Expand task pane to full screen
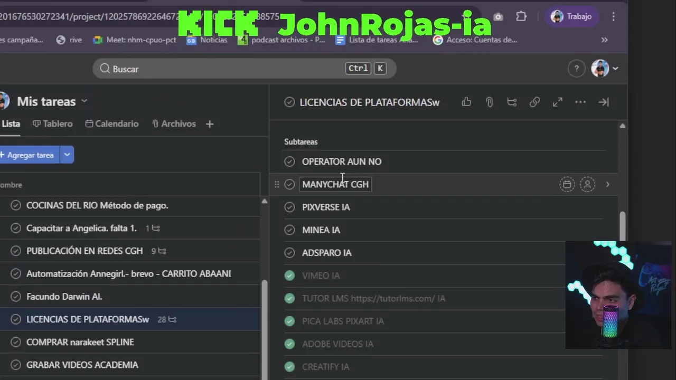The width and height of the screenshot is (676, 380). pyautogui.click(x=558, y=102)
